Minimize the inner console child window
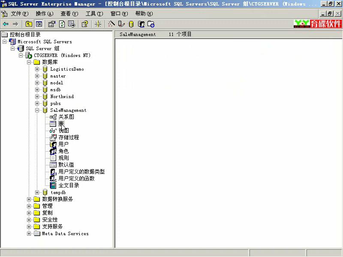Image resolution: width=343 pixels, height=257 pixels. [323, 14]
